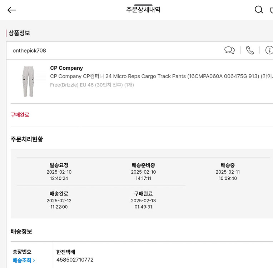Grab the sheet handle bar at top
The width and height of the screenshot is (273, 268).
point(143,5)
